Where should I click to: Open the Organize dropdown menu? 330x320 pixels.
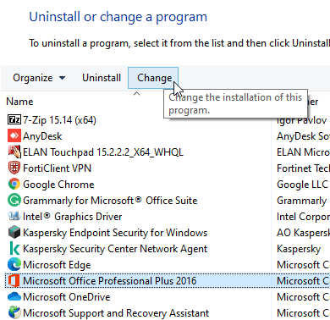pyautogui.click(x=39, y=78)
